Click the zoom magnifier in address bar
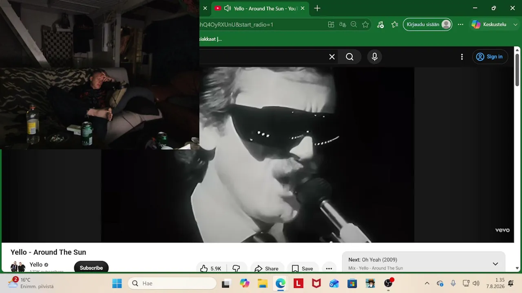Screen dimensions: 522x293 (354, 24)
